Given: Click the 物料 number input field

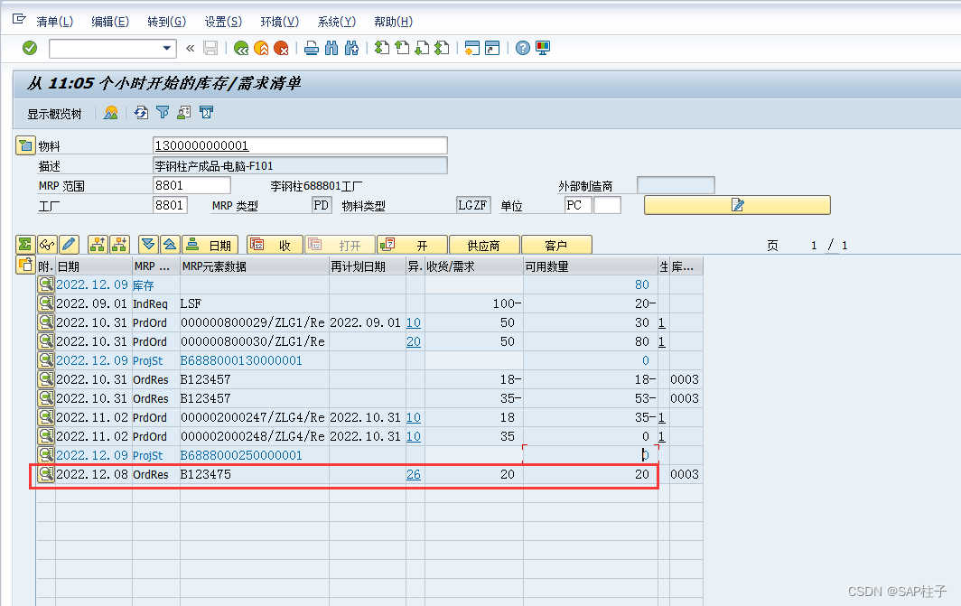Looking at the screenshot, I should click(x=300, y=145).
